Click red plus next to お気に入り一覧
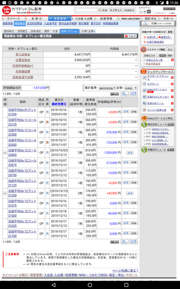 pos(172,60)
